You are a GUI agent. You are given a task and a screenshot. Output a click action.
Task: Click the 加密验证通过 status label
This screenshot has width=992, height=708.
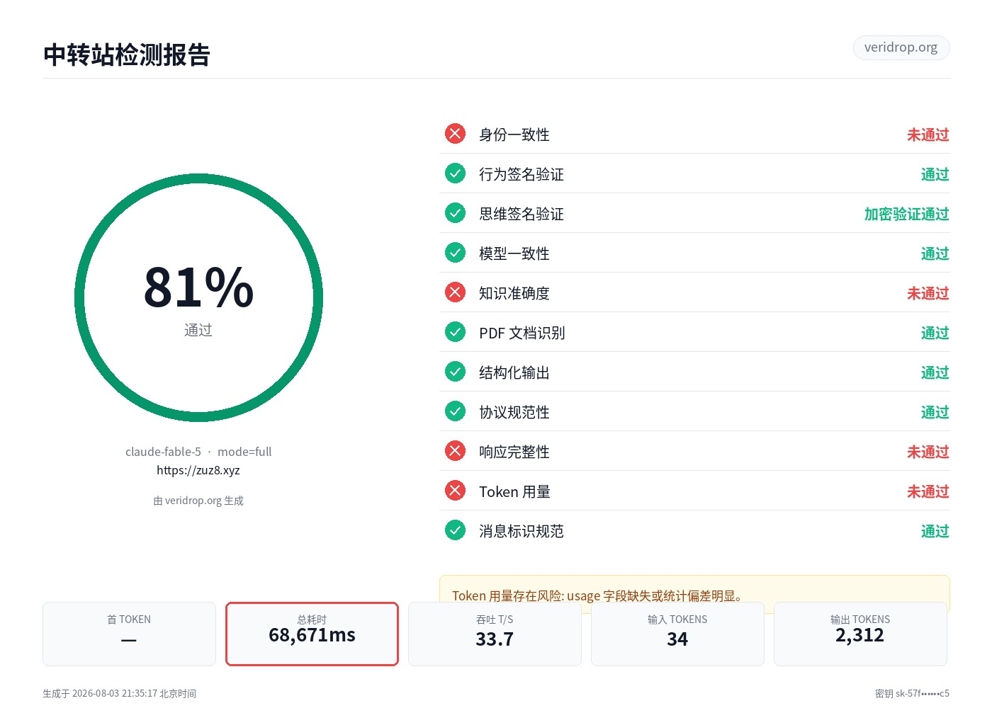coord(906,214)
